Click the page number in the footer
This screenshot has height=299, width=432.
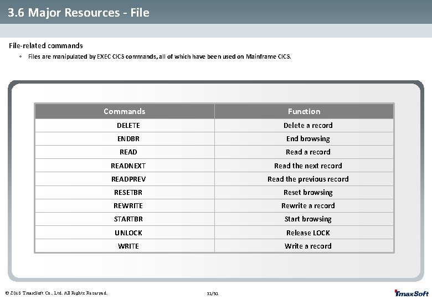coord(213,294)
